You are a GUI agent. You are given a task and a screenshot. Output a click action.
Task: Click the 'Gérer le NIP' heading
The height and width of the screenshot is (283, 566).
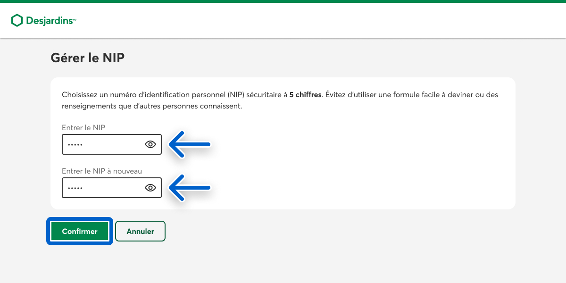click(87, 58)
